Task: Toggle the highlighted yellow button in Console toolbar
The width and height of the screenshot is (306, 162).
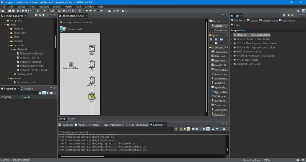Action: coord(188,129)
